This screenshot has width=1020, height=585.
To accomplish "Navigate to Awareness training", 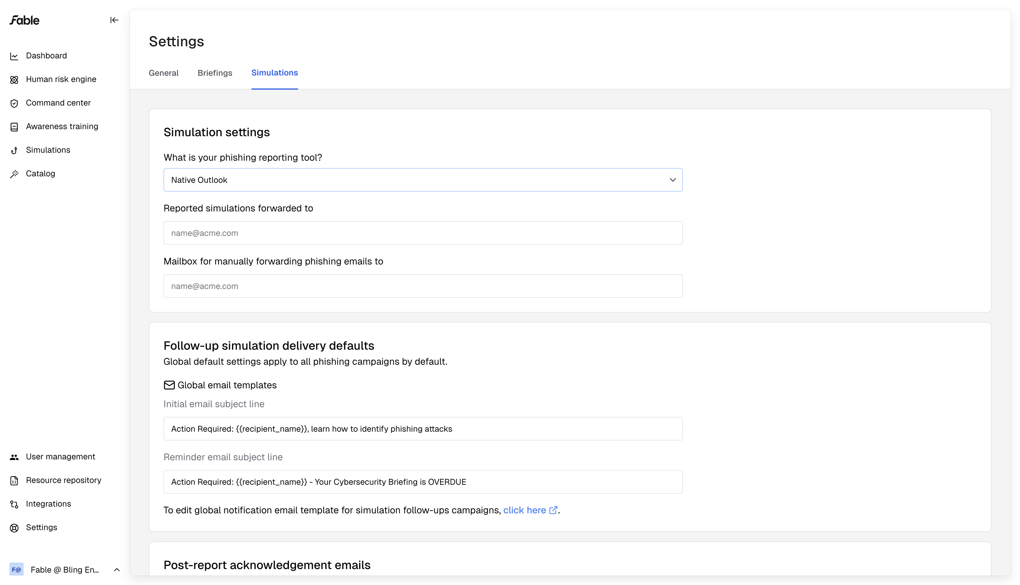I will click(62, 126).
